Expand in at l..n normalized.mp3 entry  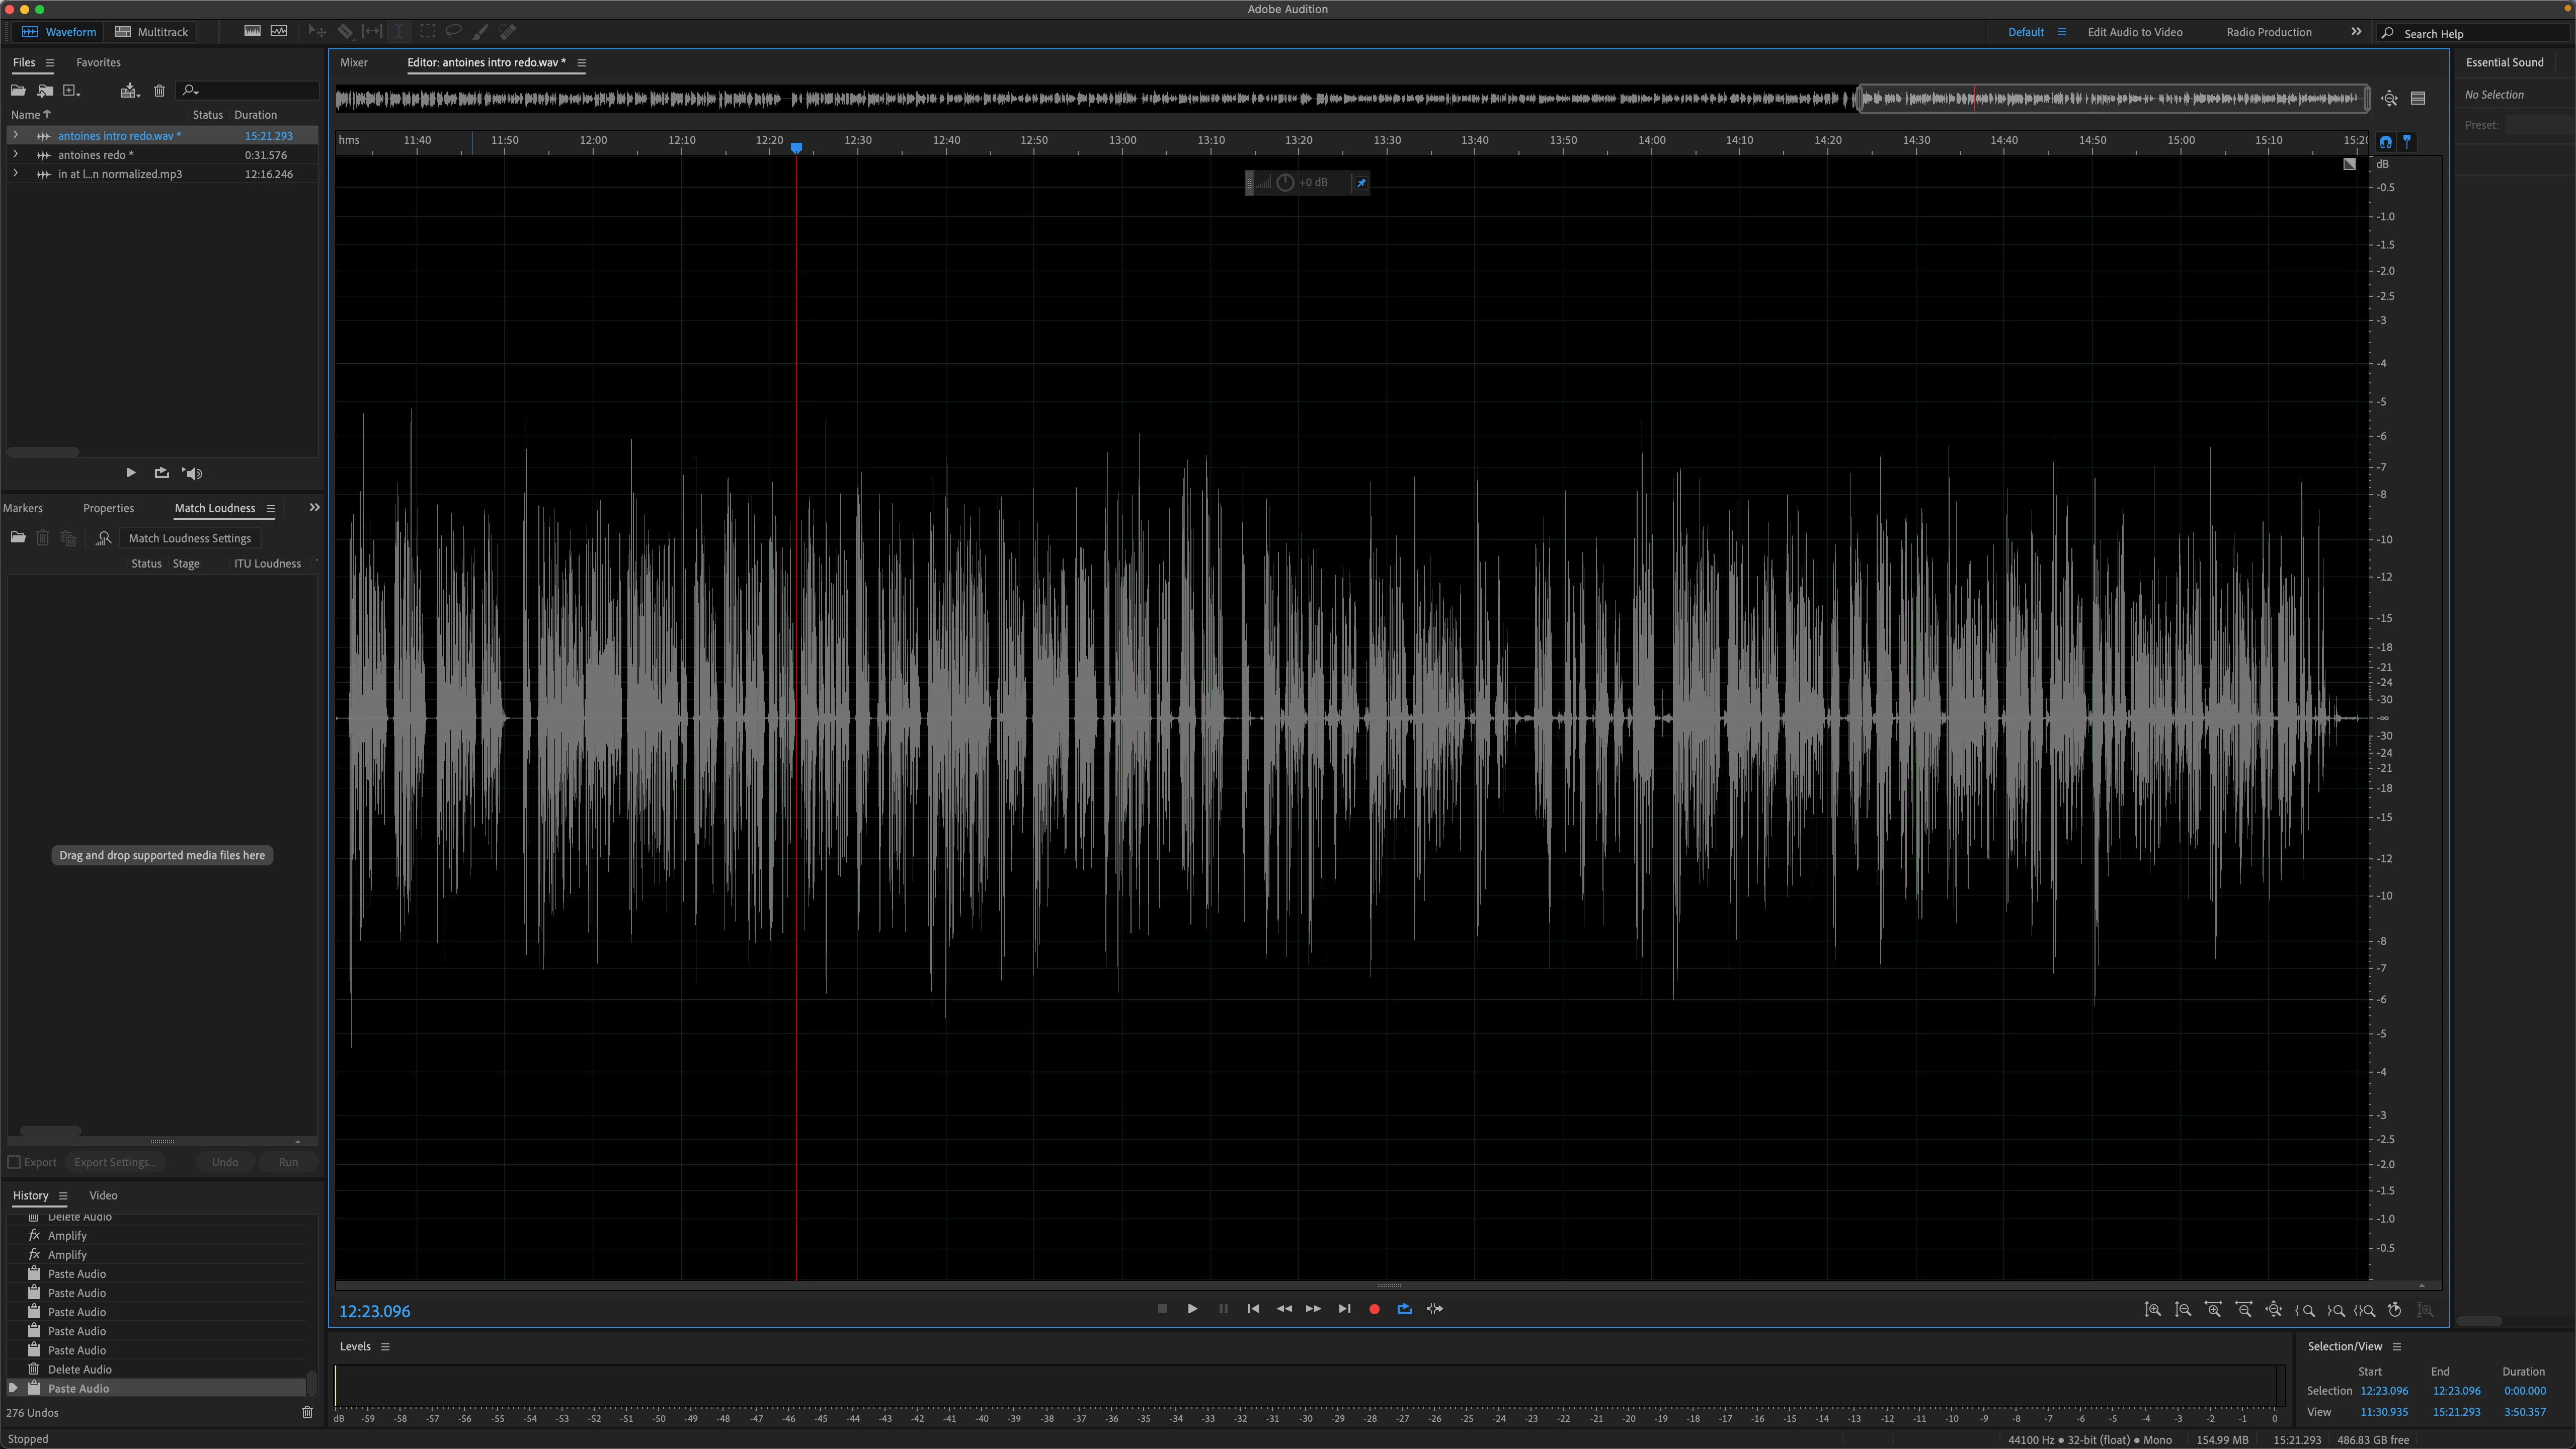pyautogui.click(x=15, y=174)
